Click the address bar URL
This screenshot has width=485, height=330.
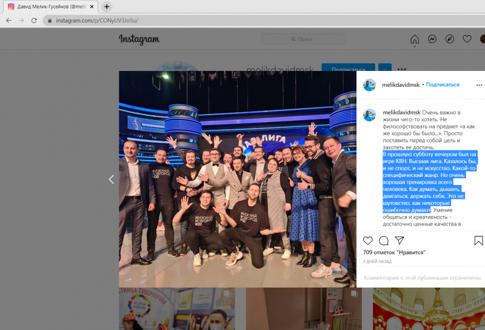click(x=97, y=21)
